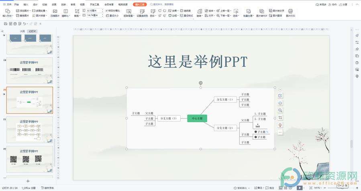Click the Picture Translate (图片翻译) tool
The width and height of the screenshot is (361, 191).
click(275, 16)
